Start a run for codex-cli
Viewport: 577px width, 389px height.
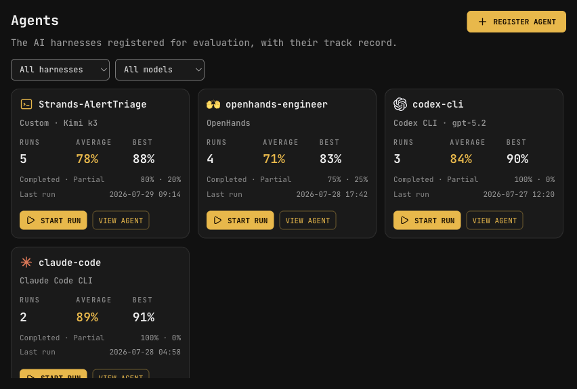click(427, 221)
